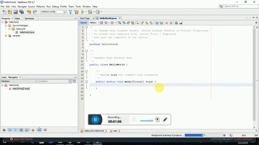Click the Save All toolbar icon

click(x=21, y=12)
